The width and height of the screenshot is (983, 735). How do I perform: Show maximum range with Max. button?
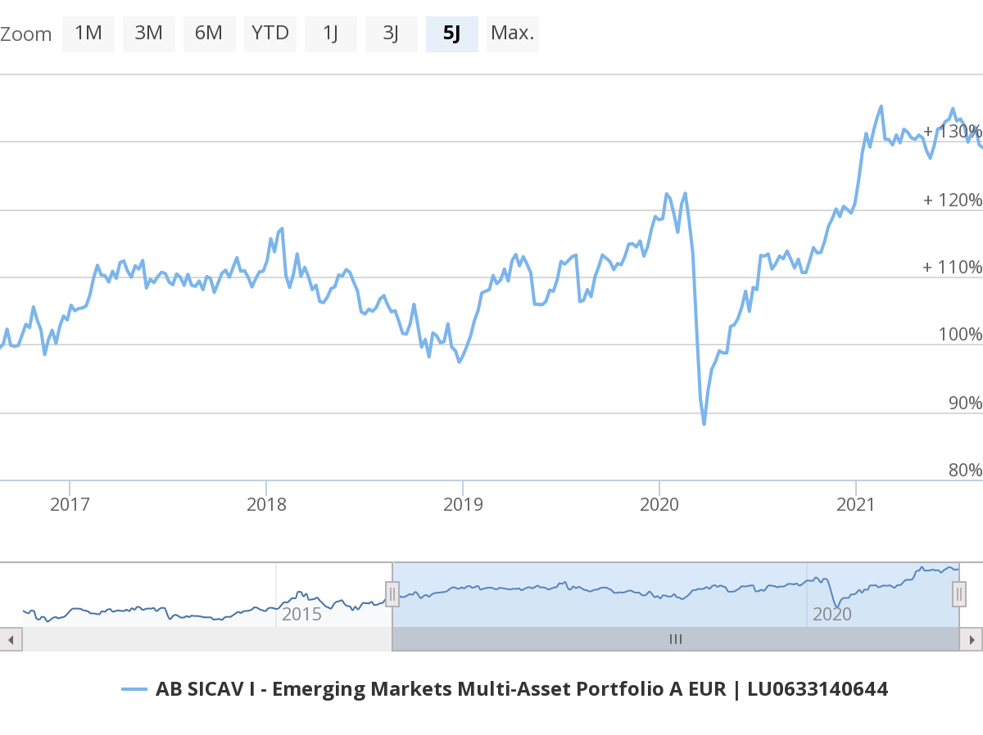click(513, 34)
